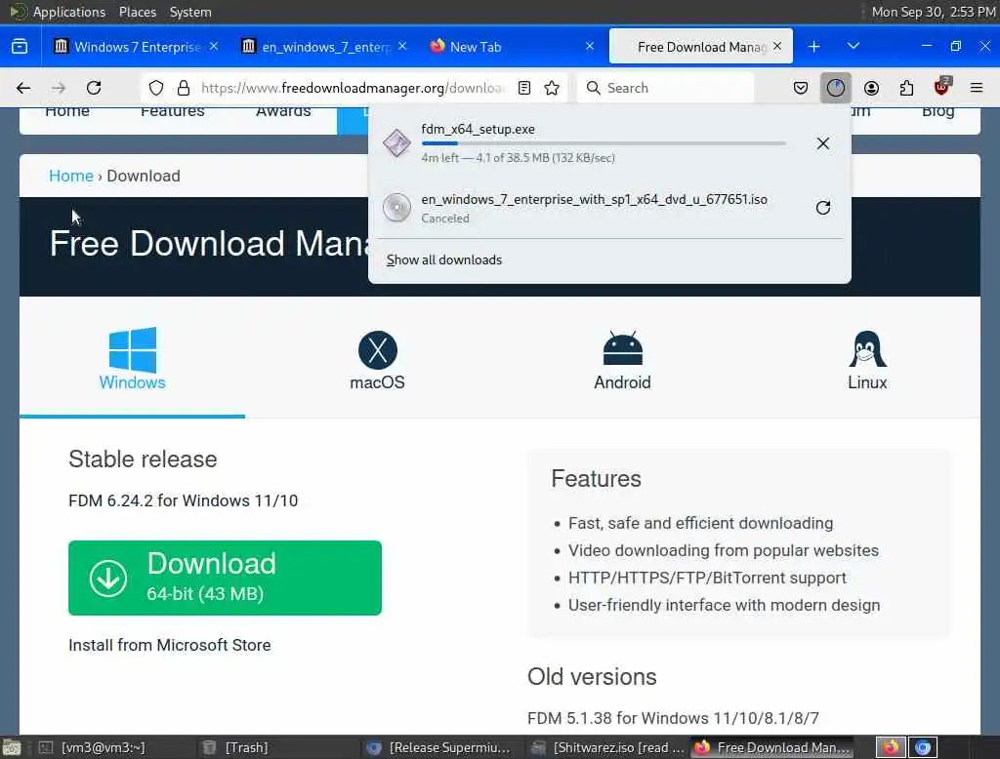This screenshot has width=1000, height=759.
Task: Reload the current page
Action: [x=94, y=88]
